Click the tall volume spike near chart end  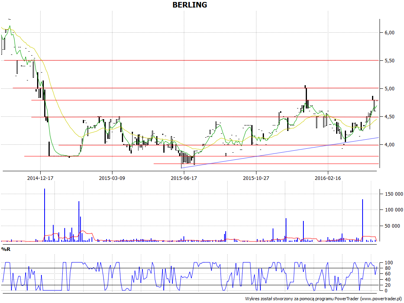pyautogui.click(x=363, y=220)
